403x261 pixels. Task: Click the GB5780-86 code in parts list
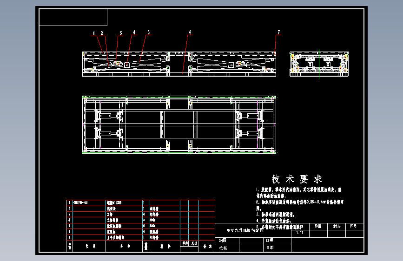point(80,202)
